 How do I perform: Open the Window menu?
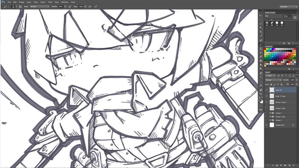65,2
